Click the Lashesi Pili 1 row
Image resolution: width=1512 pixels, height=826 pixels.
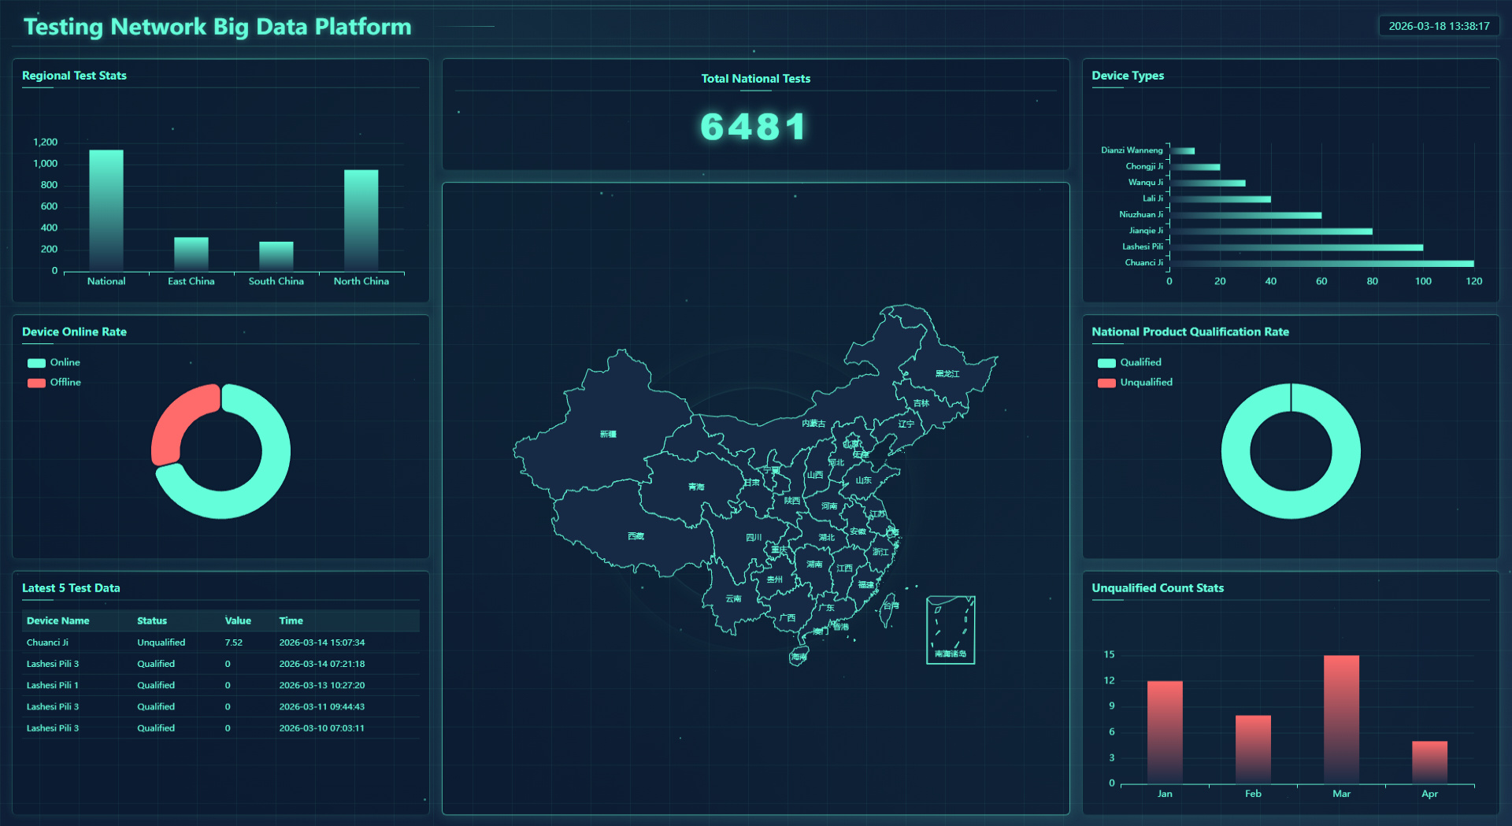pyautogui.click(x=220, y=685)
